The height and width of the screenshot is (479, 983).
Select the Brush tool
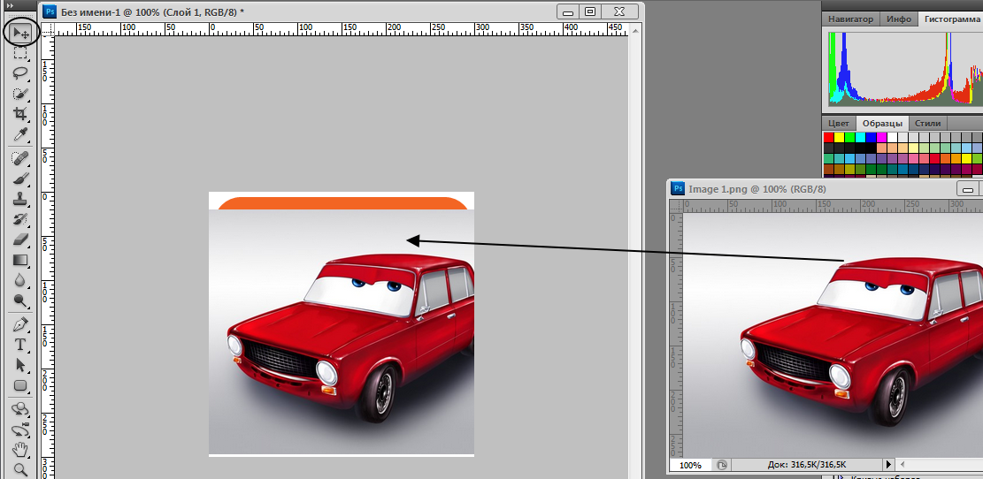21,179
